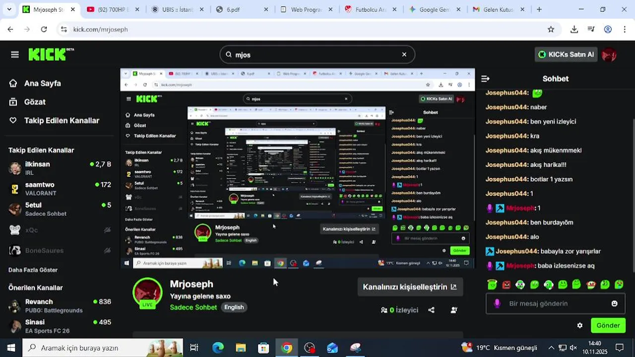Click the KICKs Satın Al button
Image resolution: width=635 pixels, height=357 pixels.
[566, 55]
